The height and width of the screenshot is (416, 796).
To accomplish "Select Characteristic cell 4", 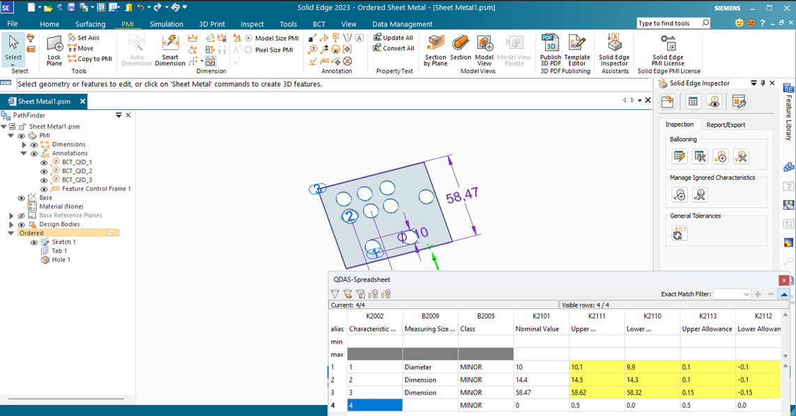I will click(375, 406).
